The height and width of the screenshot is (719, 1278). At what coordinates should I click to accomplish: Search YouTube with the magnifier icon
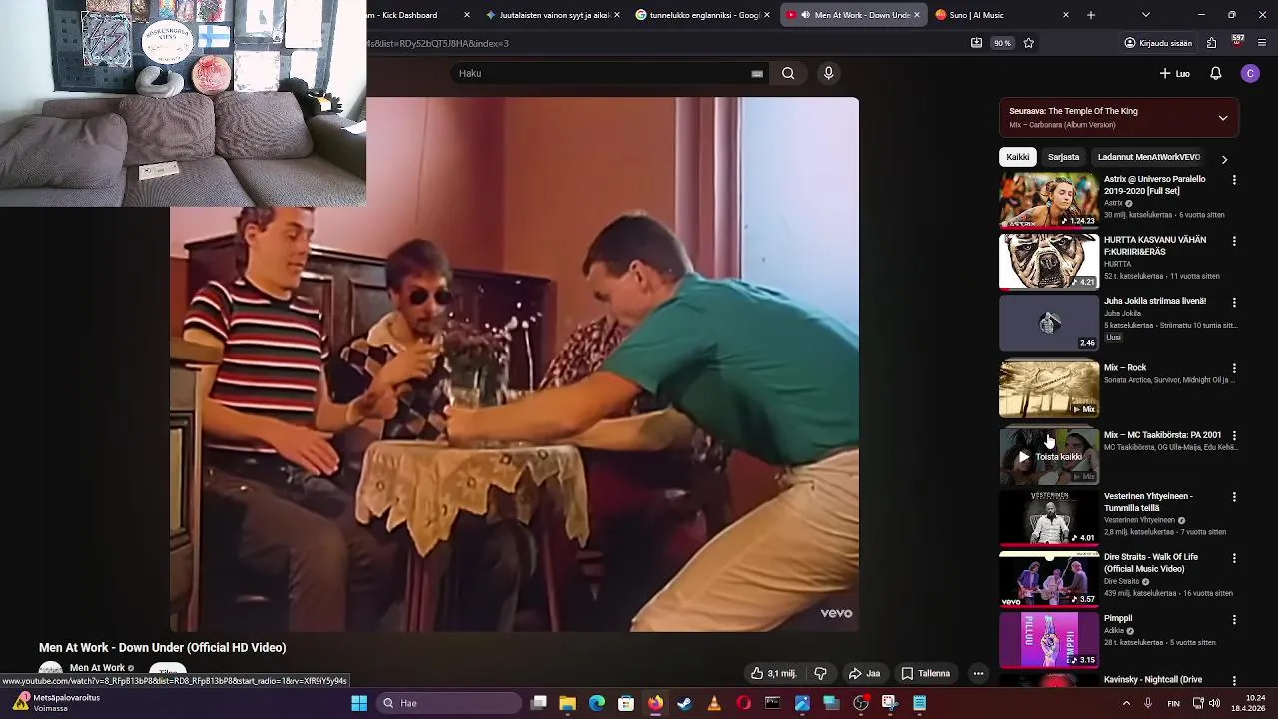click(788, 73)
